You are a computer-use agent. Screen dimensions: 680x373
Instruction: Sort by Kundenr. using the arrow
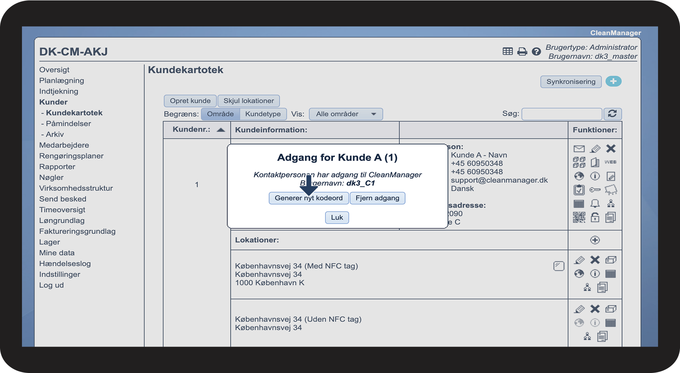[221, 130]
